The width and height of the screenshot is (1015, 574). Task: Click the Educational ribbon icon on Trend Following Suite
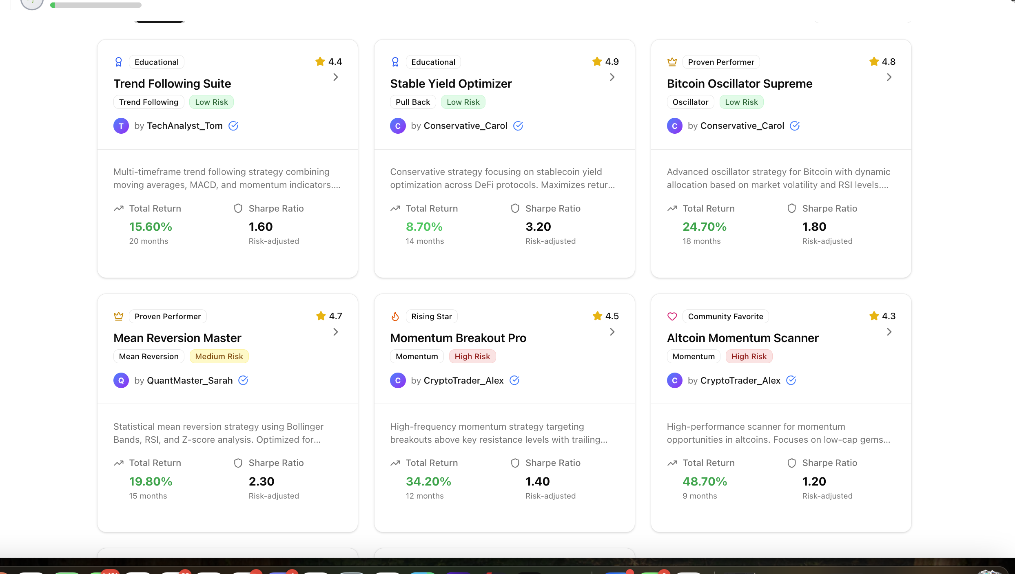tap(118, 62)
